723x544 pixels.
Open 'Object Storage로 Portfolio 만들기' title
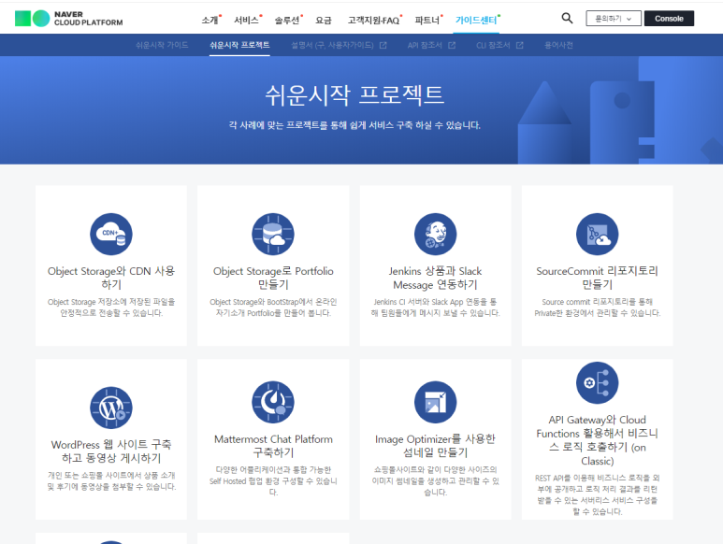(x=273, y=278)
